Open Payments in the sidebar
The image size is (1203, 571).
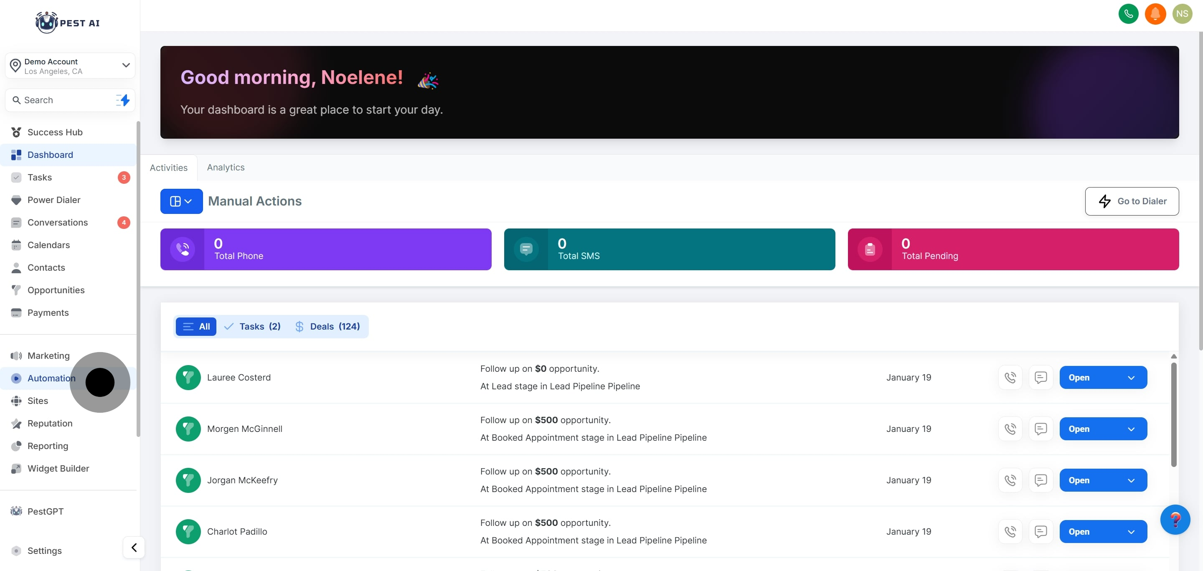68,313
